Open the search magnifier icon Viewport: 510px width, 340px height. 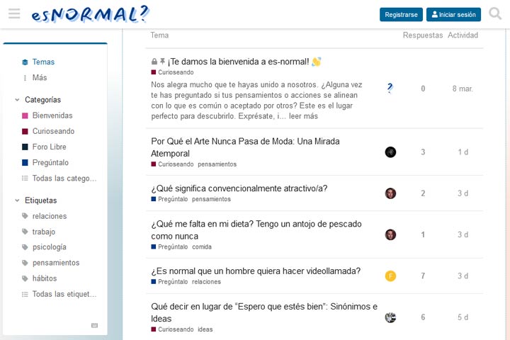point(495,14)
